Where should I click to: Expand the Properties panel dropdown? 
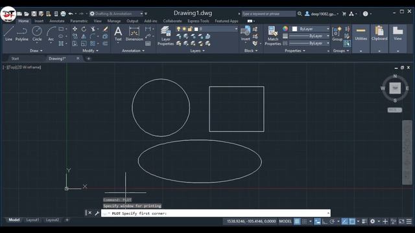(295, 50)
